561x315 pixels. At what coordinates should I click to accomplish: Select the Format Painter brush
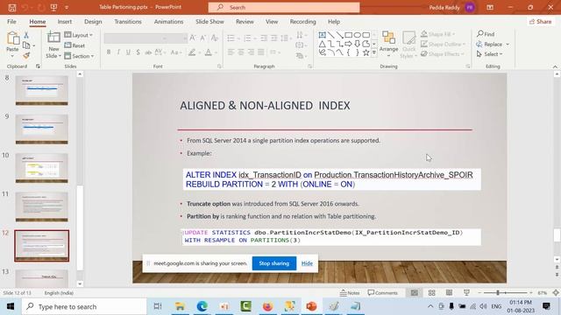point(26,56)
